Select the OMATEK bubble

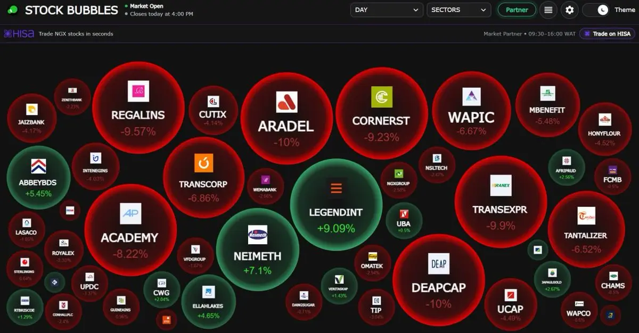372,263
